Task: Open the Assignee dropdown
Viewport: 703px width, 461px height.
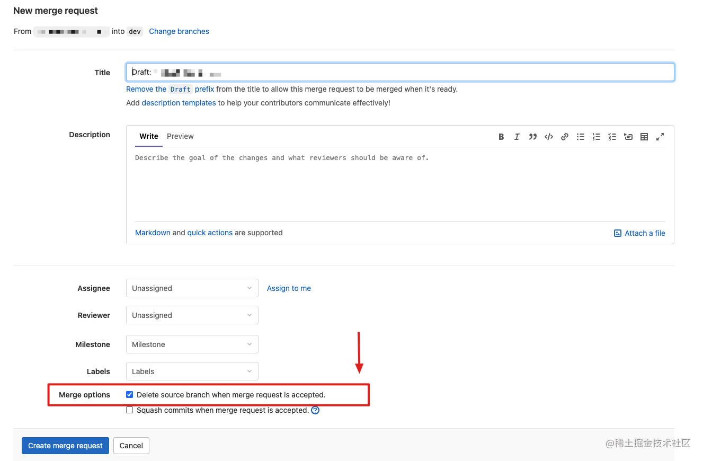Action: (192, 288)
